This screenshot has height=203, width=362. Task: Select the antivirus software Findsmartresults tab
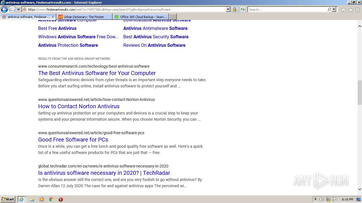28,17
